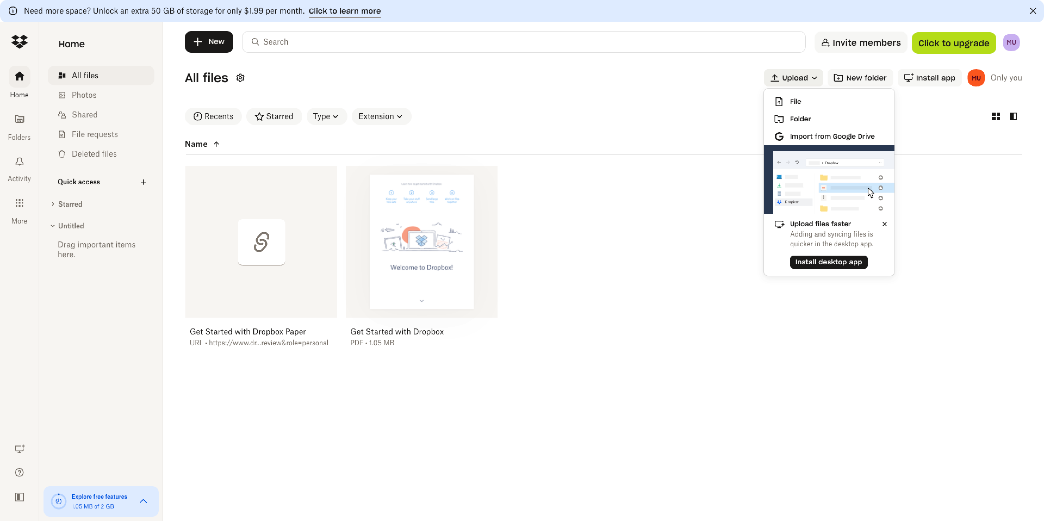Click the desktop app preview image in Upload menu
This screenshot has height=521, width=1044.
(829, 180)
